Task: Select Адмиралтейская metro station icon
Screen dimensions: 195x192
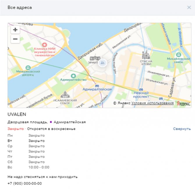Action: (97, 85)
